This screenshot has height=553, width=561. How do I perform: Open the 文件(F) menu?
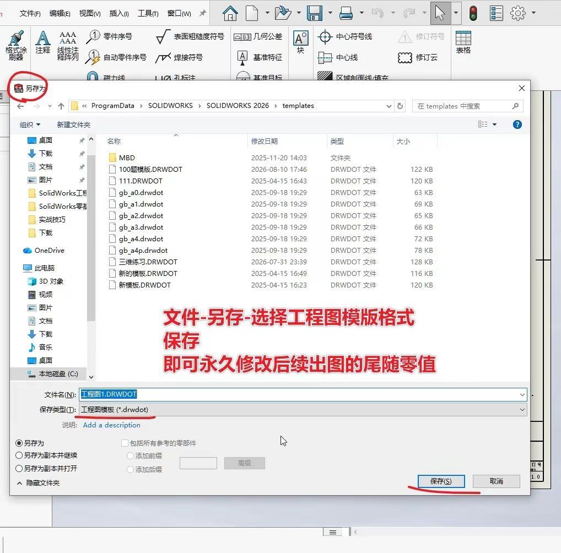30,14
